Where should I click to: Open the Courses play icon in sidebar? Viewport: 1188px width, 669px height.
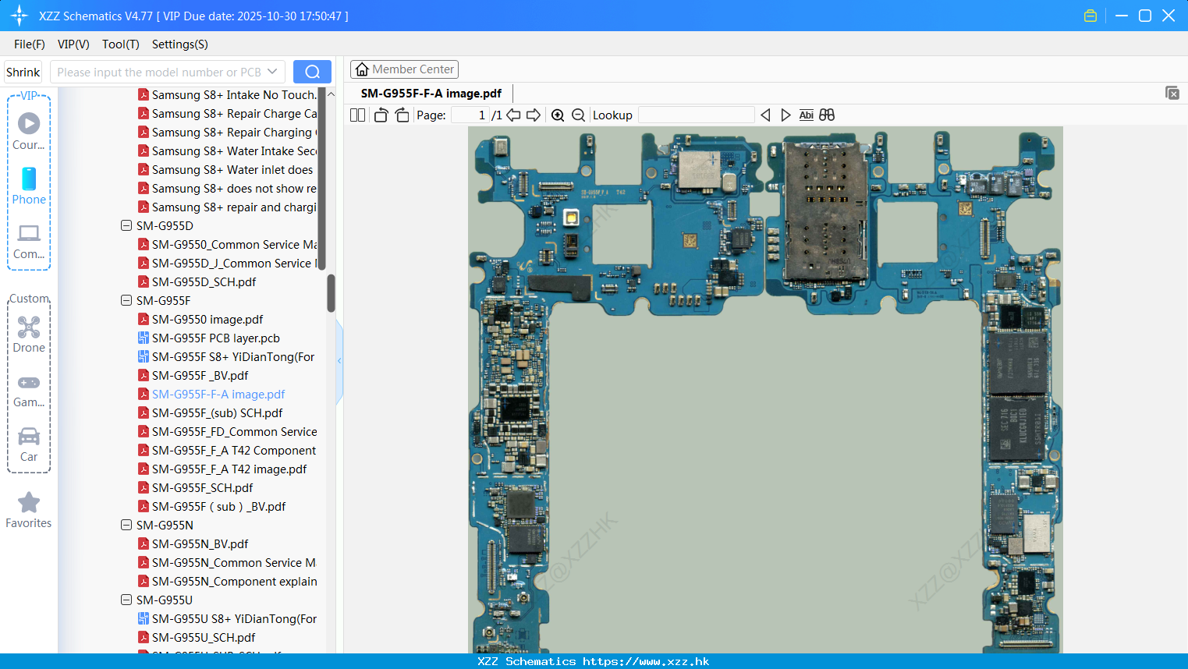coord(29,123)
